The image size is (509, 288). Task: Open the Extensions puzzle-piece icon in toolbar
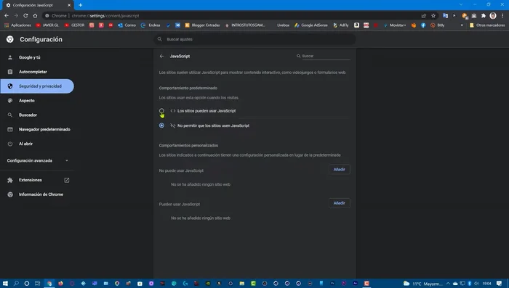[484, 15]
